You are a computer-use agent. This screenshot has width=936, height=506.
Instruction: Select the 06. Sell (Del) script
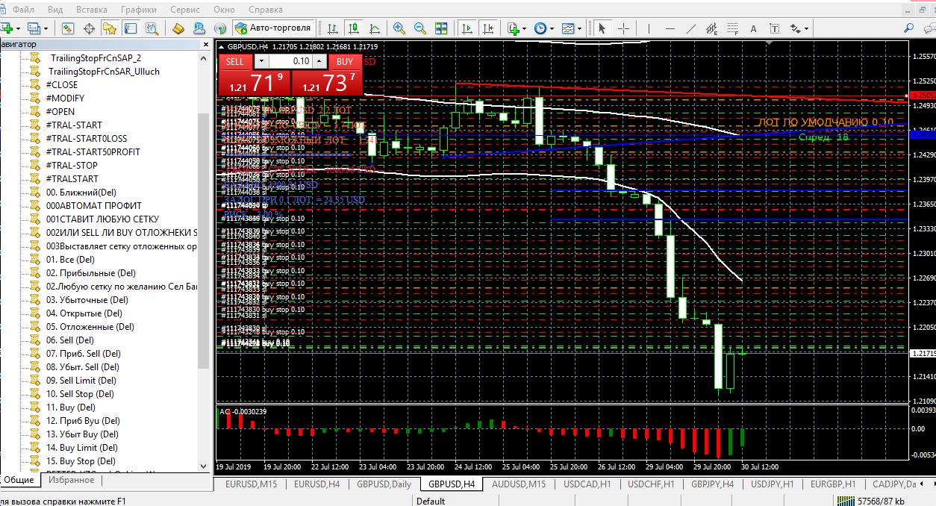tap(69, 340)
